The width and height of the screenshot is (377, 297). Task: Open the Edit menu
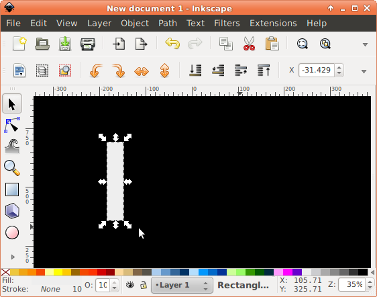tap(38, 24)
